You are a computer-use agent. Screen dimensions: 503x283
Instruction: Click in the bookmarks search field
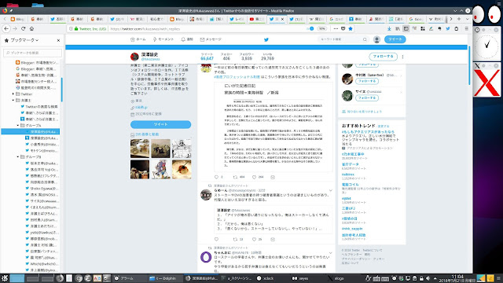pyautogui.click(x=32, y=53)
